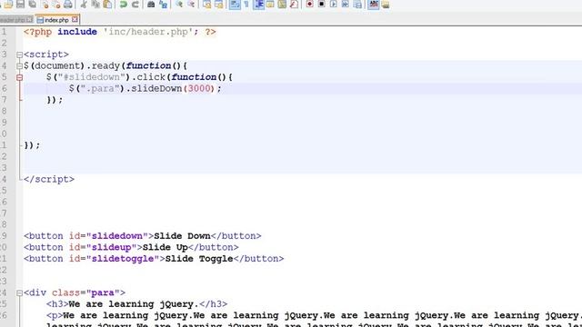Click the green Undo arrow icon
The height and width of the screenshot is (327, 582).
[x=124, y=4]
